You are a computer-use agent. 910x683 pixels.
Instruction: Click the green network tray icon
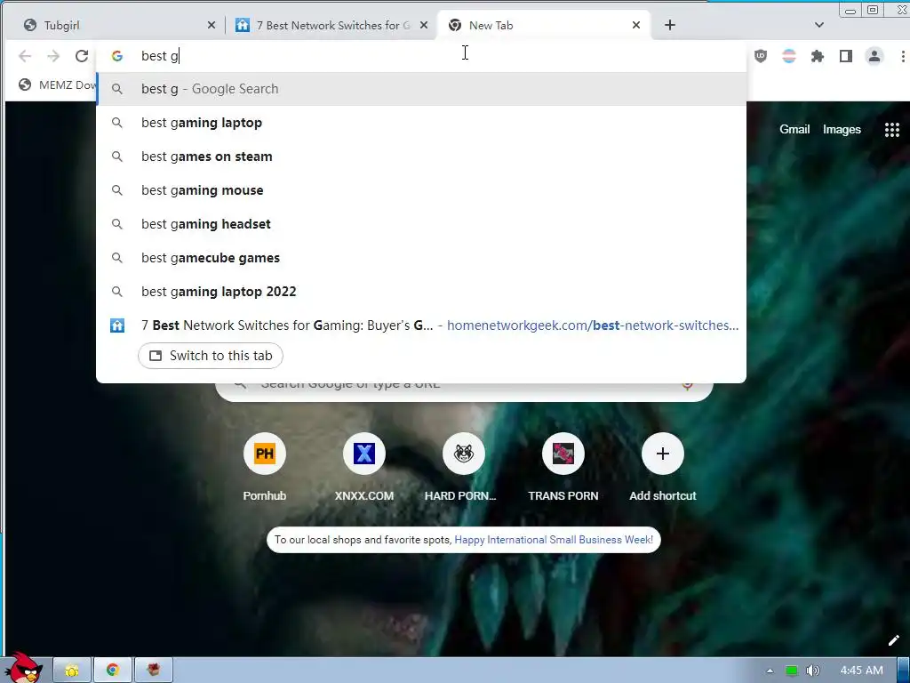click(x=791, y=671)
